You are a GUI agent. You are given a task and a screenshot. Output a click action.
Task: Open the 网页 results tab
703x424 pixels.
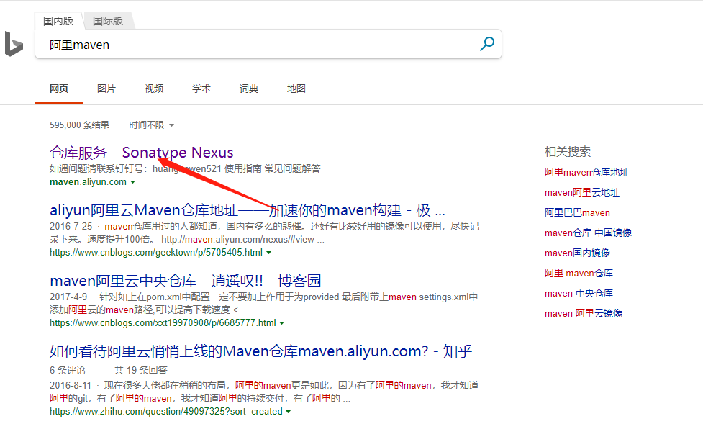tap(59, 89)
